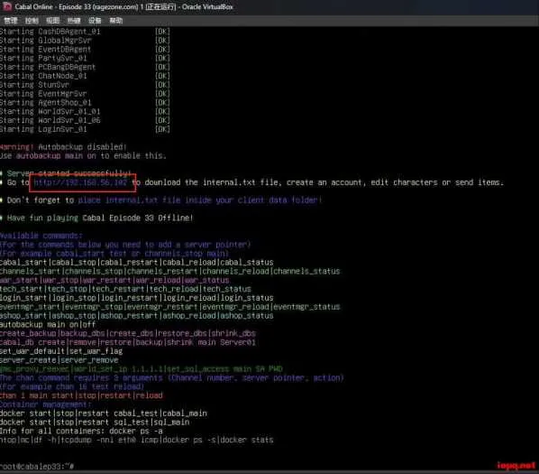Screen dimensions: 539x474
Task: Click 'Use autobackup main on to enable this' line
Action: coord(83,156)
